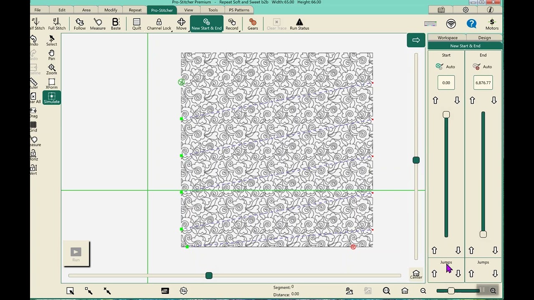Click the horizontal simulation slider handle
Screen dimensions: 534x300
point(209,275)
